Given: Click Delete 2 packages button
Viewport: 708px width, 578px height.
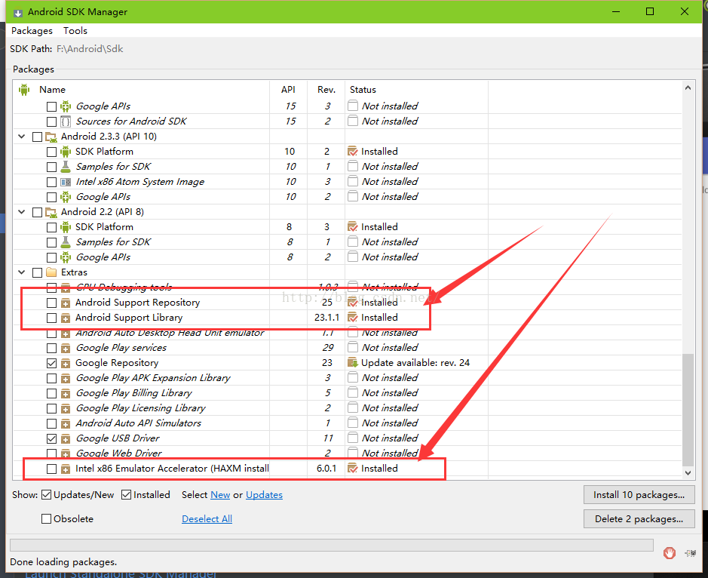Looking at the screenshot, I should click(x=639, y=519).
